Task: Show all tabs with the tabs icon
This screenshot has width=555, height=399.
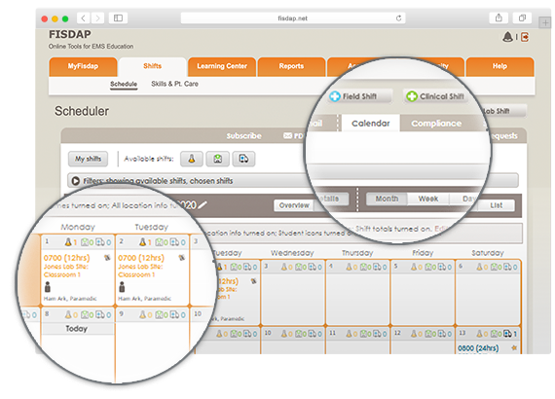Action: (x=522, y=18)
